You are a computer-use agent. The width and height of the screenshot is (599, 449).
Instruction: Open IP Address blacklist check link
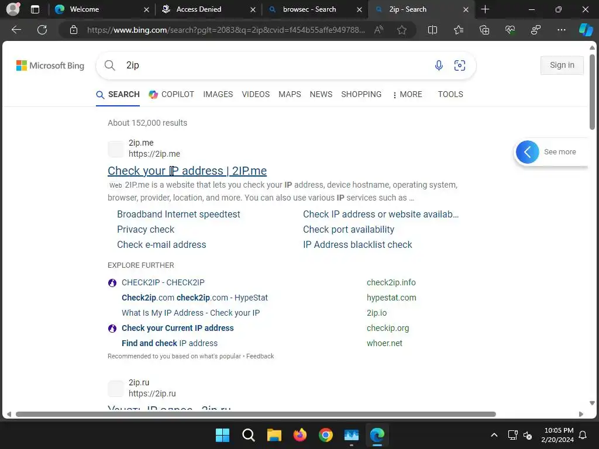tap(357, 245)
